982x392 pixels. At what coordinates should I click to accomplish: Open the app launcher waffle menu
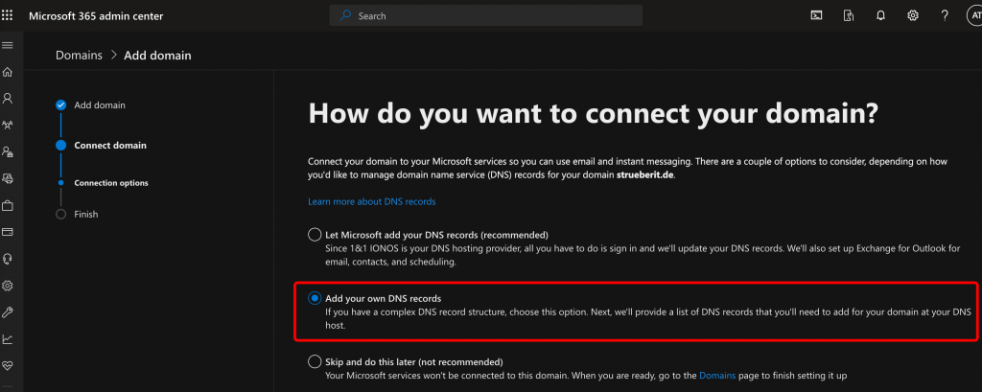[x=9, y=15]
